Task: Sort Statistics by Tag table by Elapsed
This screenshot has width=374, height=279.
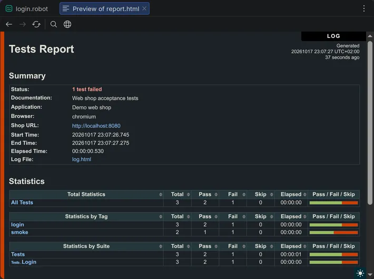Action: [291, 216]
